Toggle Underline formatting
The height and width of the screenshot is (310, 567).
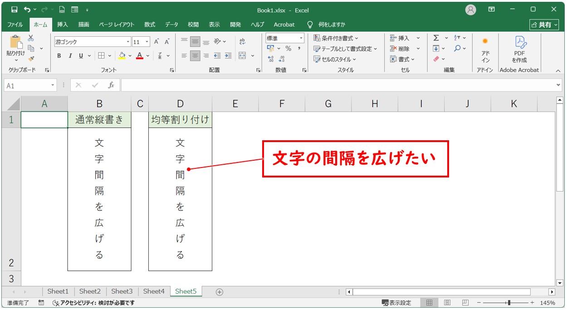[x=81, y=56]
